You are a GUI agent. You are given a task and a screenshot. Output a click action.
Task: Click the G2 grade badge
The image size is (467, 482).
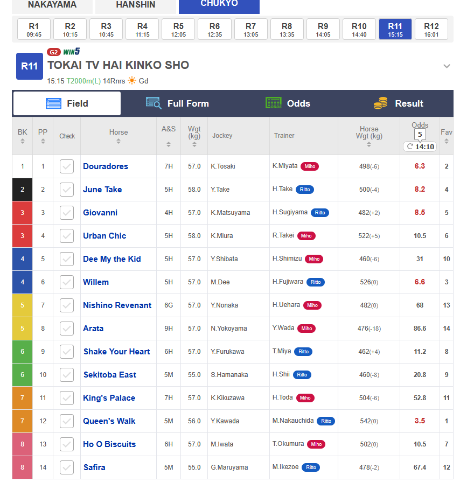click(x=53, y=52)
